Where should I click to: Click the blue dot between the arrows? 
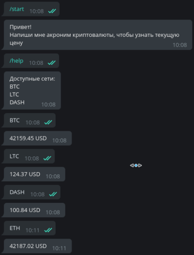[136, 166]
